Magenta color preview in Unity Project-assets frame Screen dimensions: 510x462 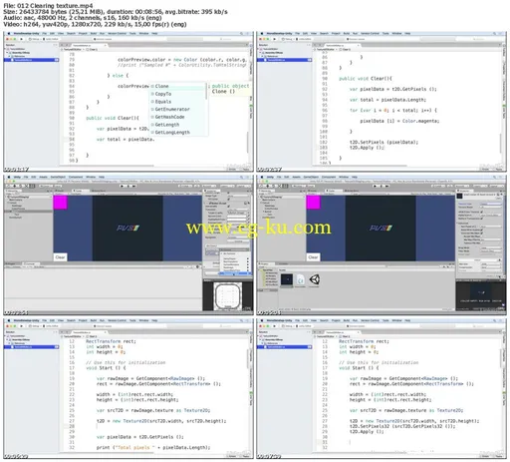click(313, 203)
